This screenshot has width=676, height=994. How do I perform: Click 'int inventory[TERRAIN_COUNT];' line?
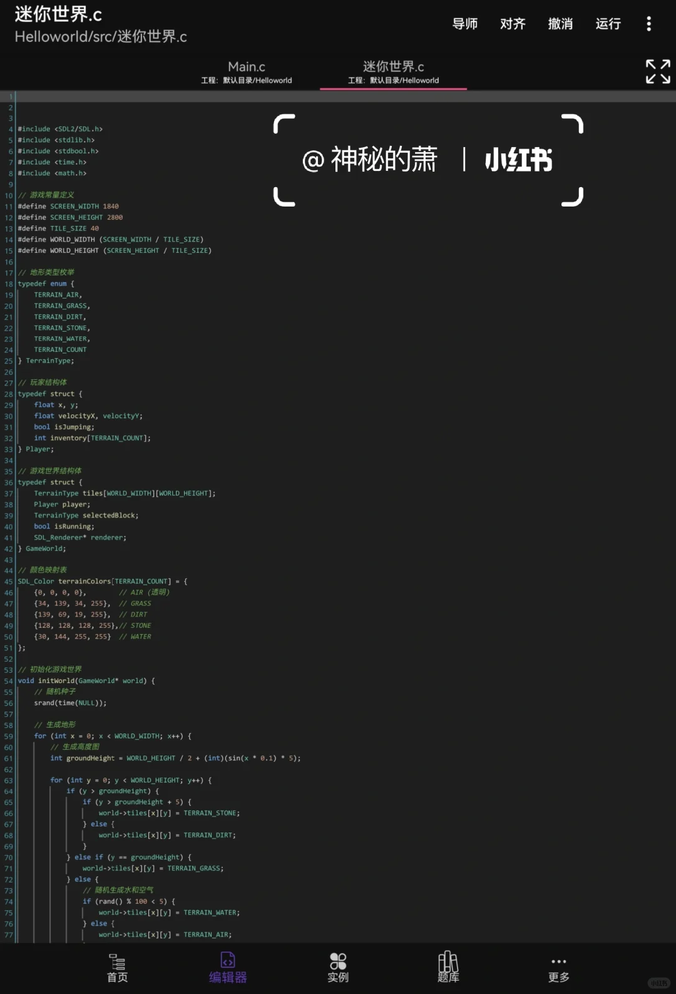coord(92,438)
